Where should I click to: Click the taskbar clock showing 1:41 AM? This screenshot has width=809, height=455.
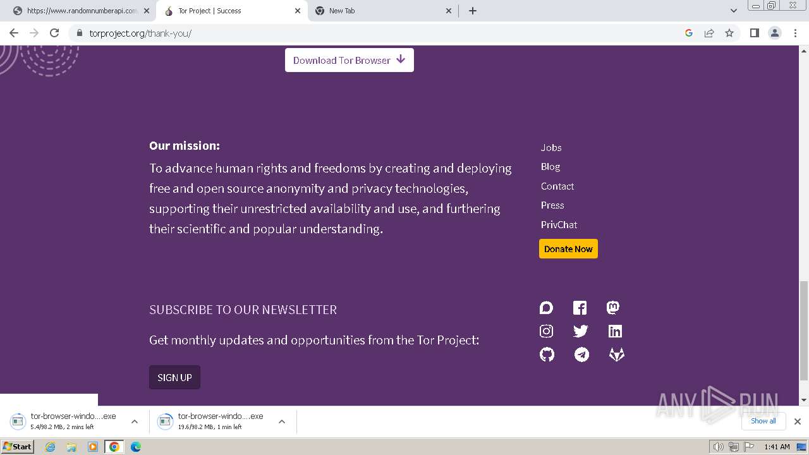click(777, 447)
